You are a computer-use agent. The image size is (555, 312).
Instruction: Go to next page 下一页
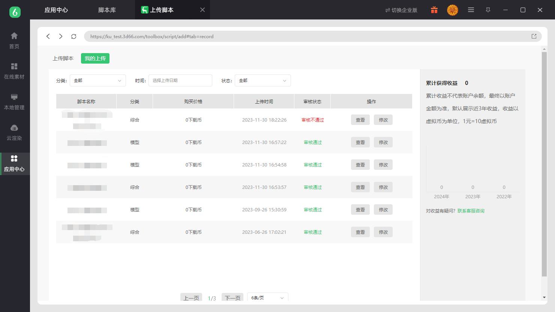(232, 298)
